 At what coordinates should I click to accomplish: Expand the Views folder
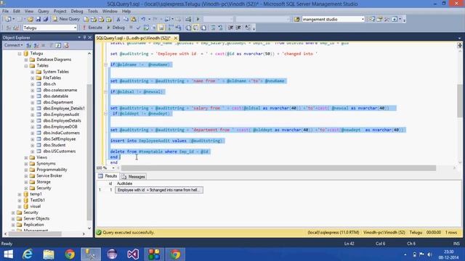point(26,157)
